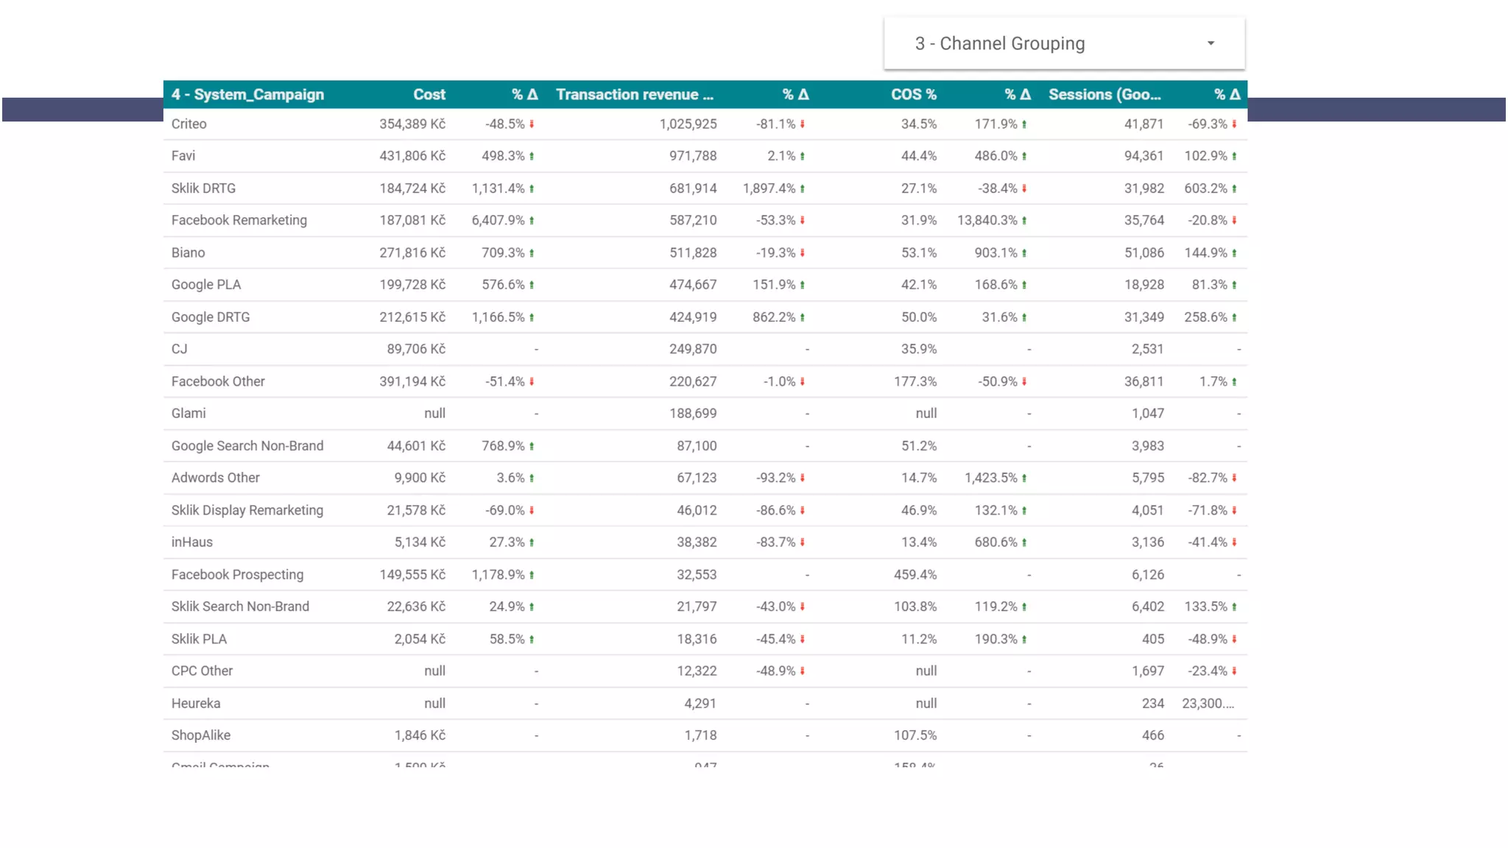Click the Sessions column header
The height and width of the screenshot is (848, 1508).
pyautogui.click(x=1104, y=94)
